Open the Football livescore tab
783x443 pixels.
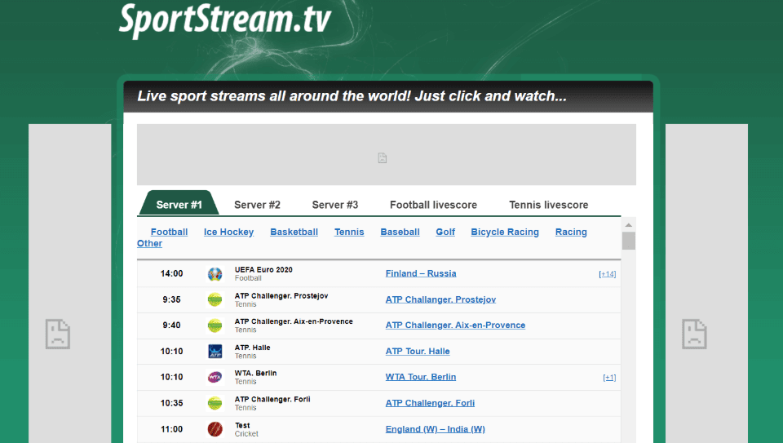pos(433,205)
